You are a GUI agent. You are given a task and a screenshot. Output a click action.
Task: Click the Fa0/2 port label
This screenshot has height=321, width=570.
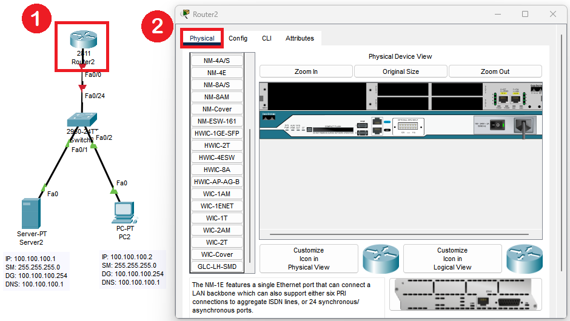pos(104,137)
